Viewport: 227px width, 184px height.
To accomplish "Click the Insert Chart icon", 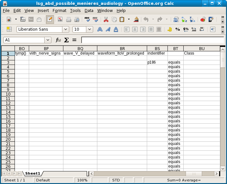I will point(203,19).
